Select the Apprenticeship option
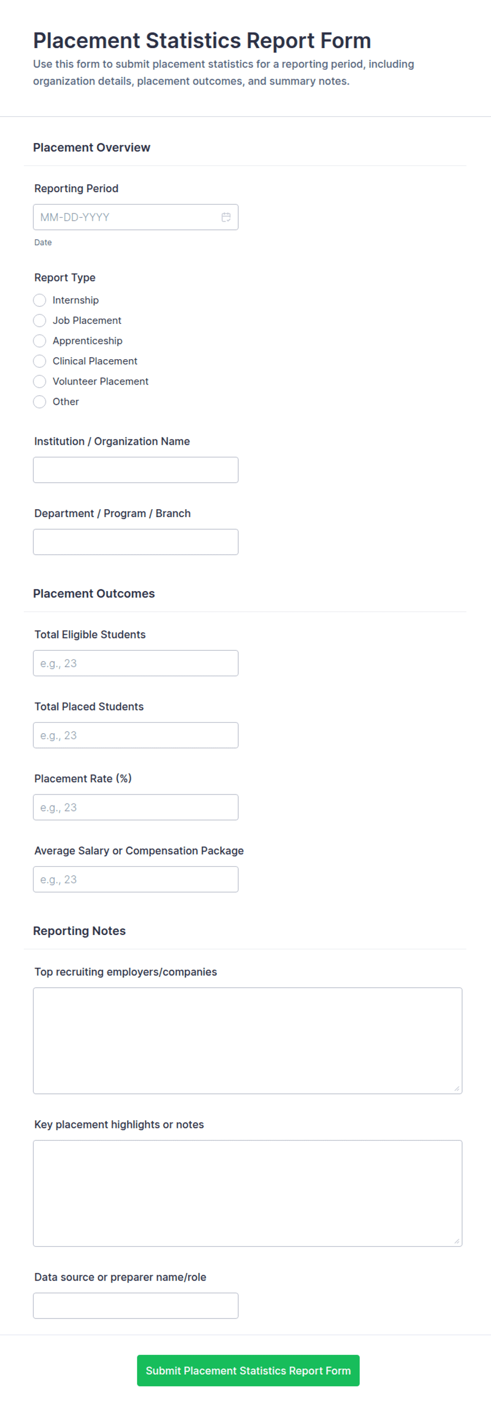 point(40,340)
